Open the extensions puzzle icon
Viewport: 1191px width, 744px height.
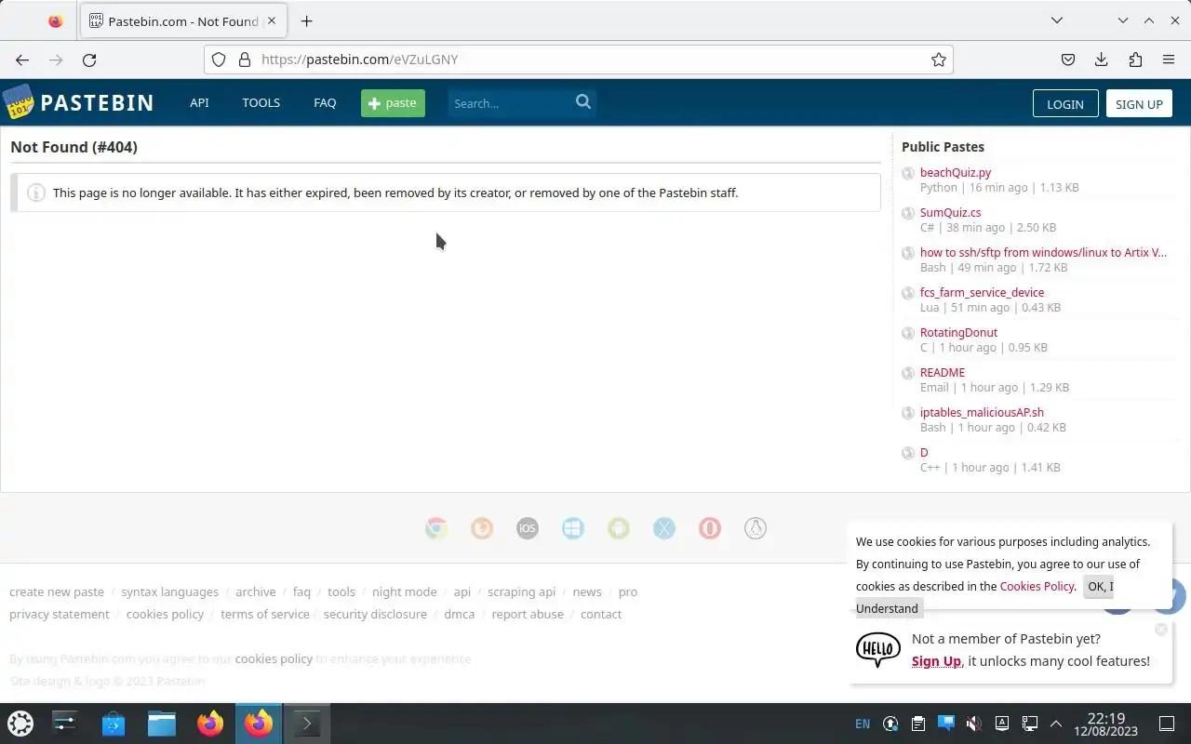tap(1135, 60)
